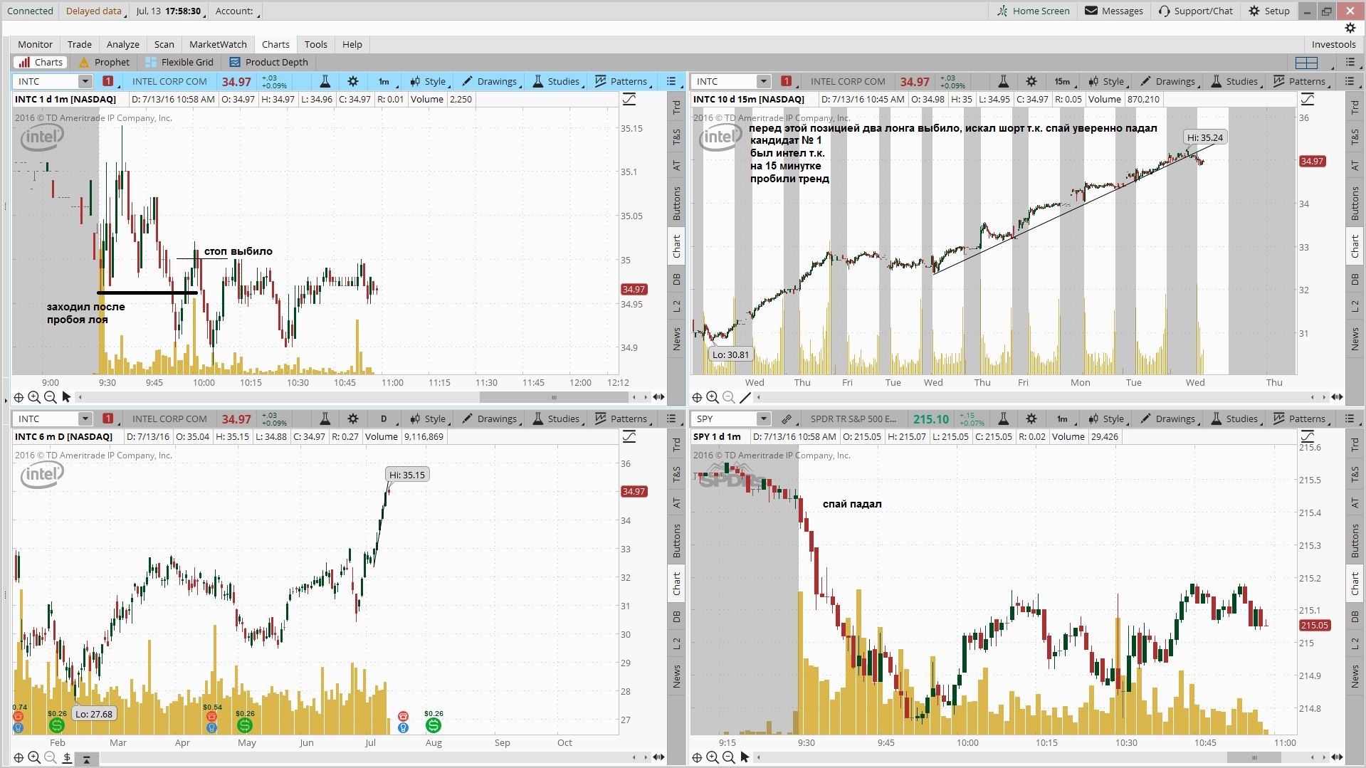
Task: Open the Delayed data dropdown
Action: coord(95,11)
